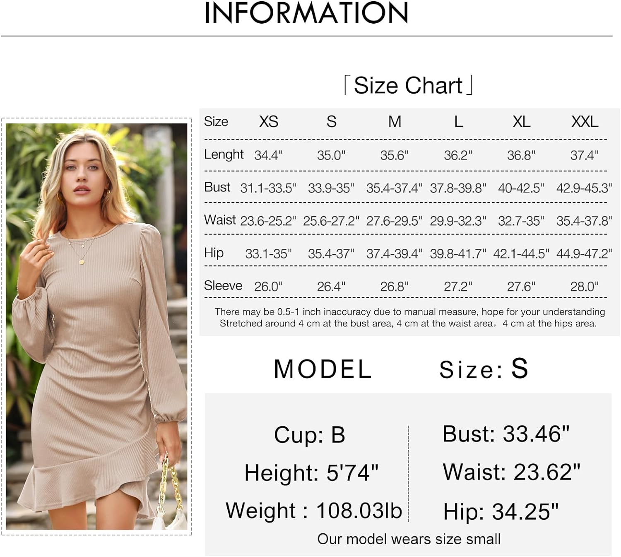The image size is (621, 557).
Task: Select the "M" column header in size chart
Action: tap(395, 121)
